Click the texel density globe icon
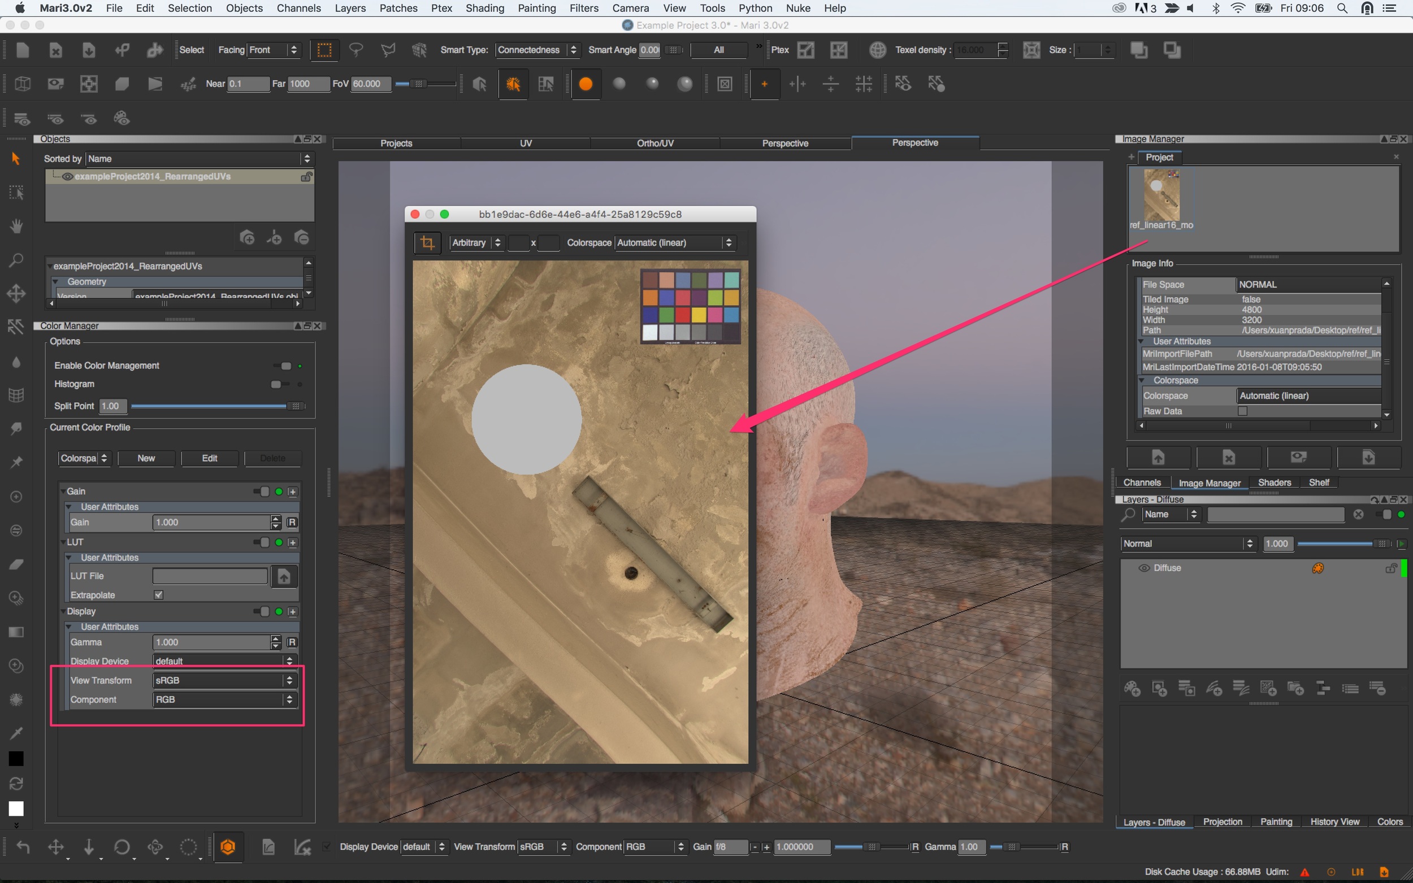The width and height of the screenshot is (1413, 883). [x=877, y=50]
